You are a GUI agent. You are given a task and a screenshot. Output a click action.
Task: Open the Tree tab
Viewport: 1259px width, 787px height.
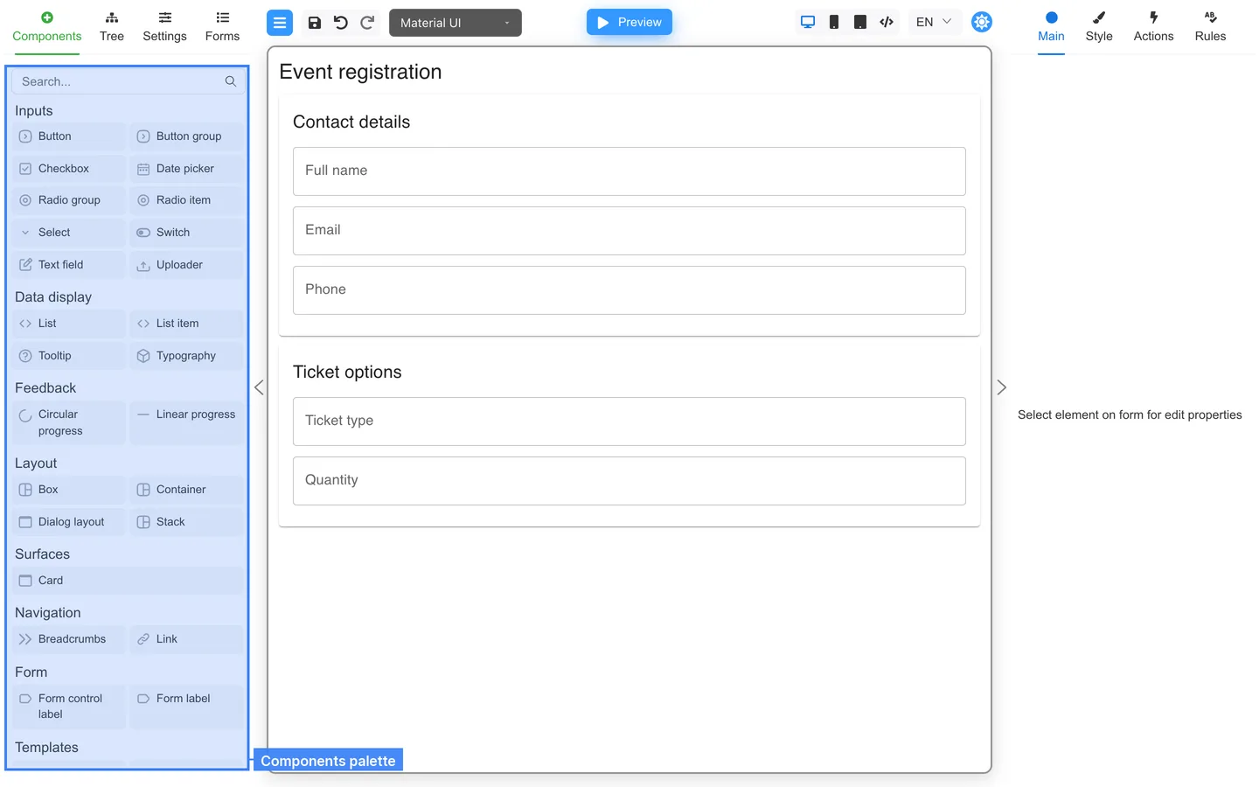click(112, 27)
